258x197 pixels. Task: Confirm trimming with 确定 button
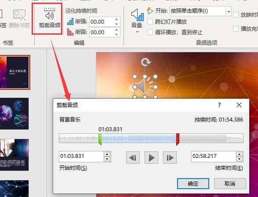[x=193, y=183]
